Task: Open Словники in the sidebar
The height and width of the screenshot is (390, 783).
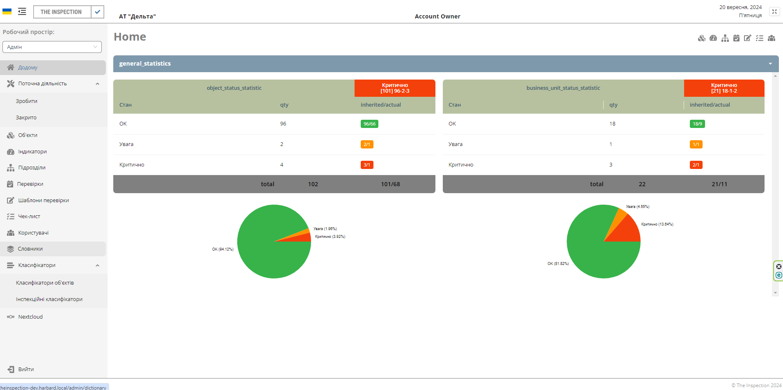Action: click(x=30, y=249)
